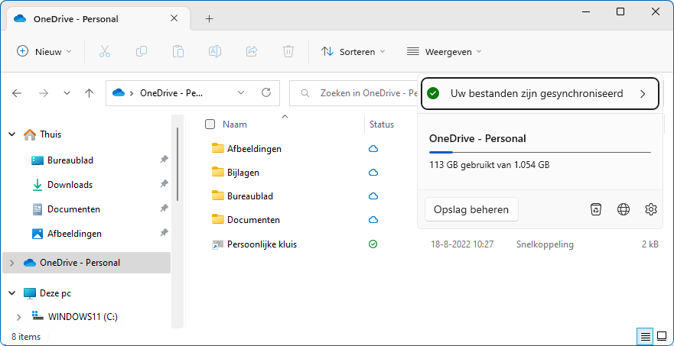Click the Zoeken in OneDrive search field
The width and height of the screenshot is (674, 346).
353,92
